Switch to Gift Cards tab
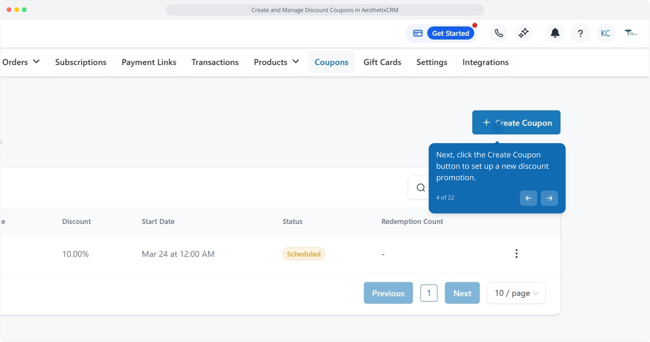Image resolution: width=650 pixels, height=342 pixels. pos(382,62)
